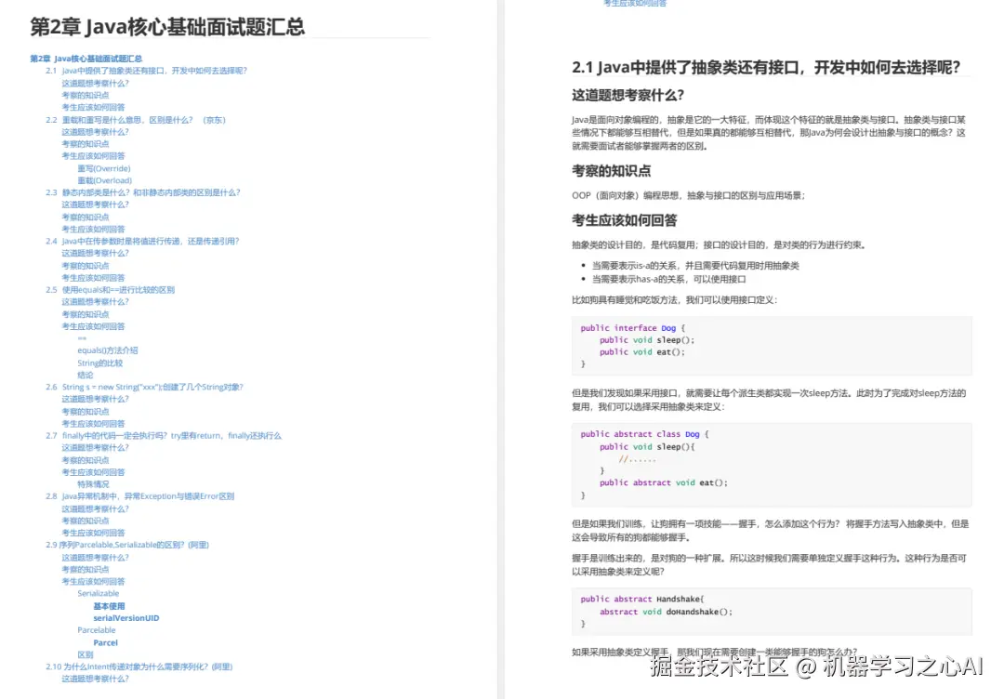This screenshot has height=699, width=1004.
Task: Open TOC entry 2.3 静态内部类是什么
Action: coord(143,192)
